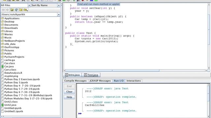This screenshot has height=118, width=211.
Task: Click the myplot.png file icon
Action: pyautogui.click(x=2, y=76)
